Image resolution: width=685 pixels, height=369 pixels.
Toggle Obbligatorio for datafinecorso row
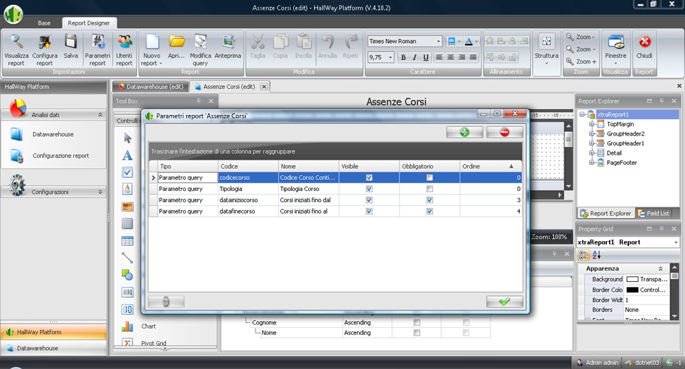[429, 212]
